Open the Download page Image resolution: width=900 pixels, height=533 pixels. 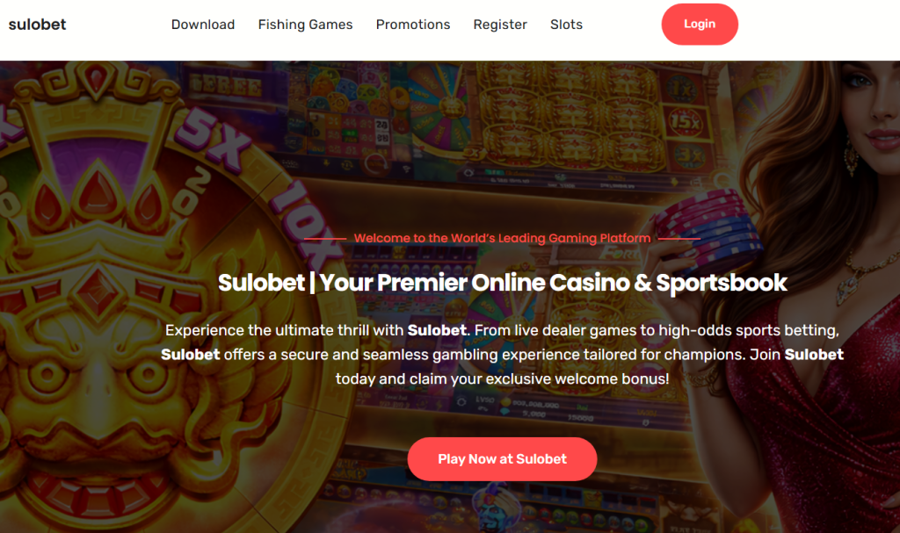[x=203, y=25]
